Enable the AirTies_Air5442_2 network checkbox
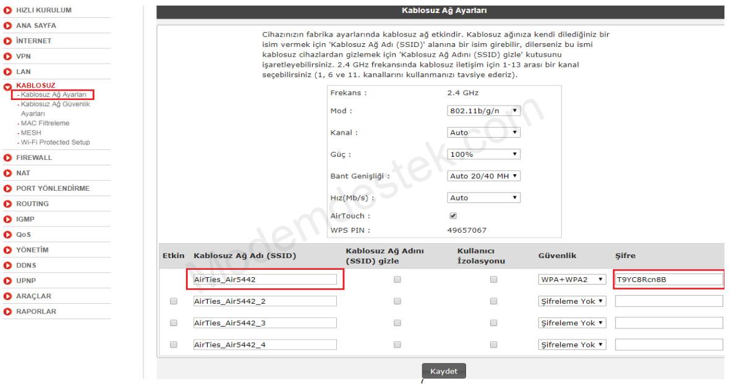The width and height of the screenshot is (730, 384). (173, 301)
